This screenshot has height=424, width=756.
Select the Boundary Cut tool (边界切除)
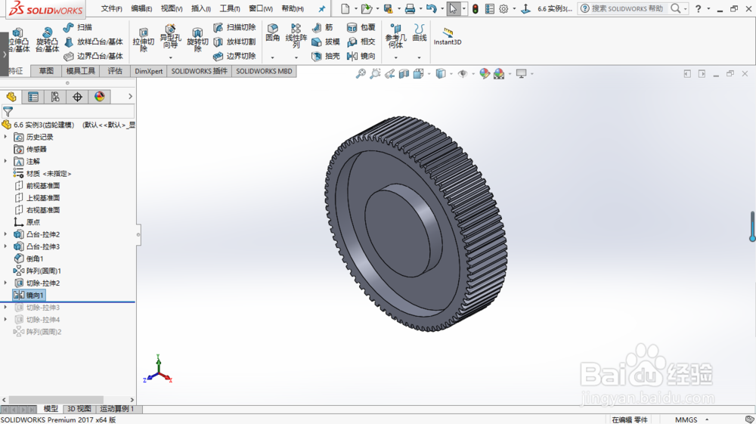(x=234, y=56)
